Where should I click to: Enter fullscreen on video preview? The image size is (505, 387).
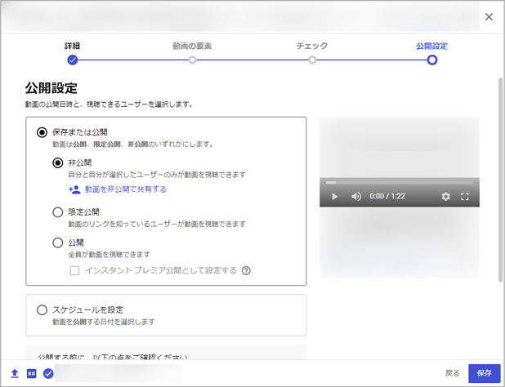click(465, 196)
